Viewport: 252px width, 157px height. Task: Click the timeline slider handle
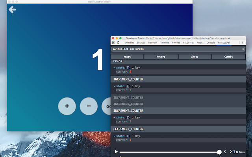pos(219,152)
